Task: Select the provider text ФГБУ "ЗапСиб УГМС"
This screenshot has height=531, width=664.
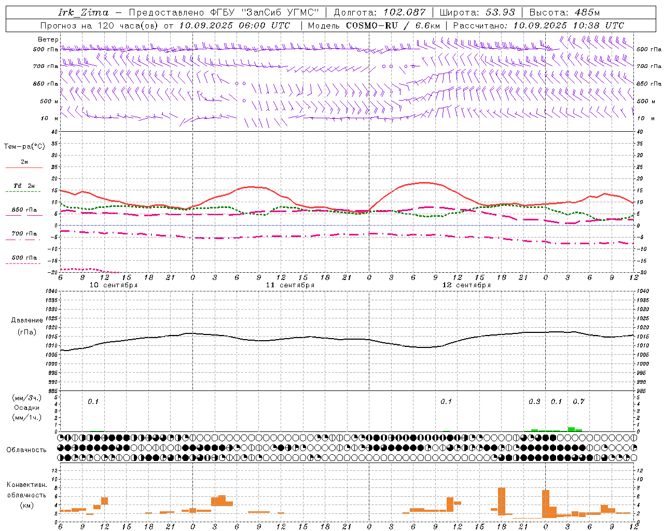Action: [265, 12]
